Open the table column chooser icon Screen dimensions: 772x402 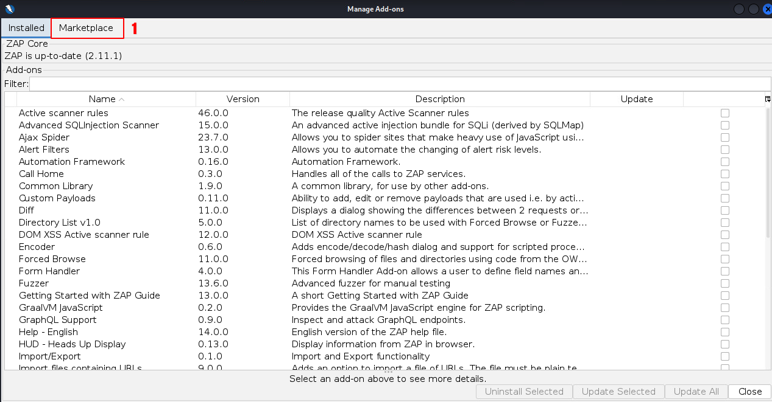tap(768, 99)
